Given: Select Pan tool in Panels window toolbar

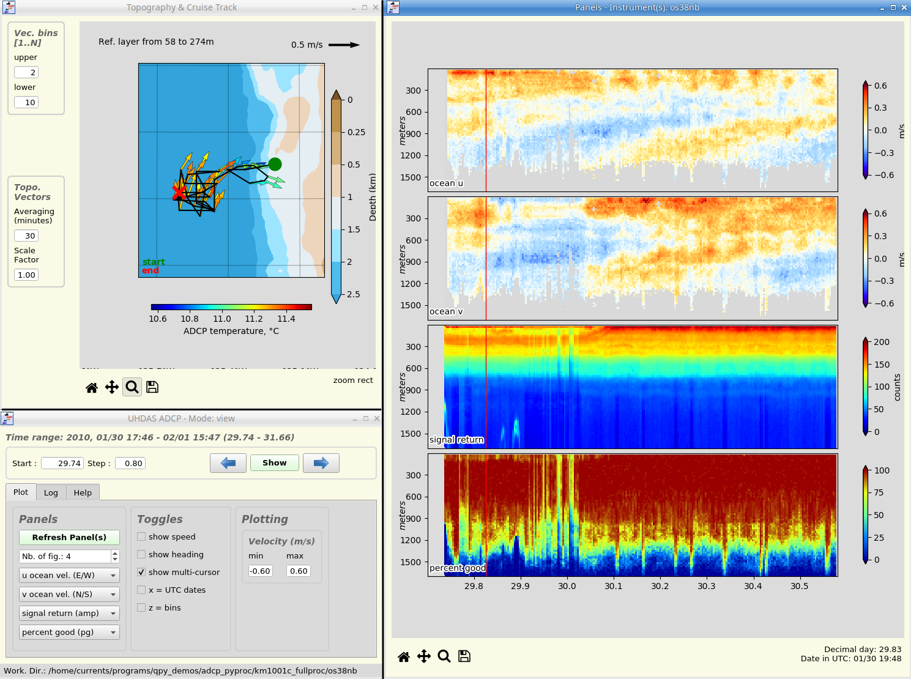Looking at the screenshot, I should click(x=424, y=656).
